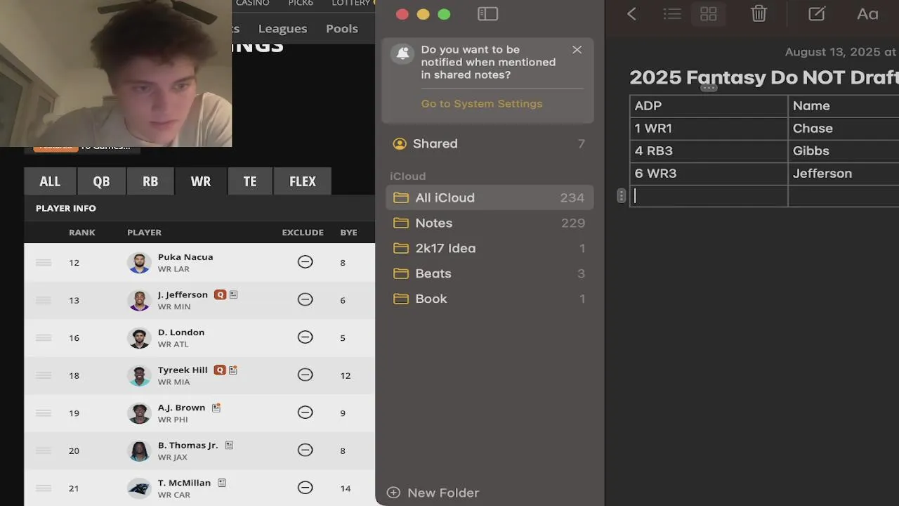Click Puka Nacua player avatar
899x506 pixels.
click(139, 263)
